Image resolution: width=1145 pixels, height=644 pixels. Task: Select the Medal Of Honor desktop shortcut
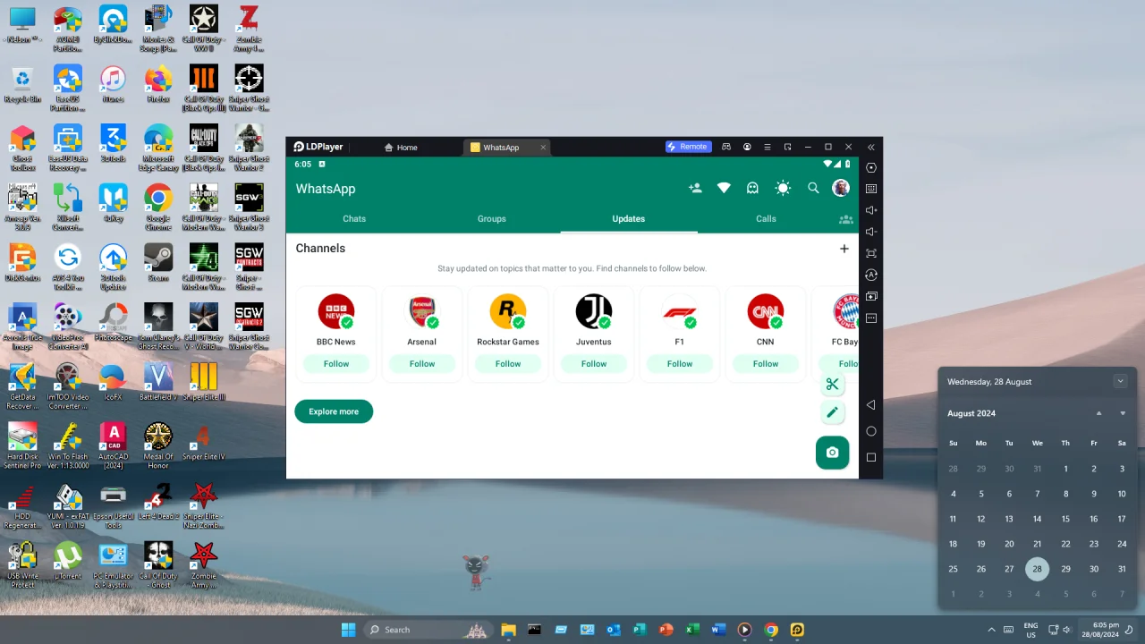(x=158, y=446)
